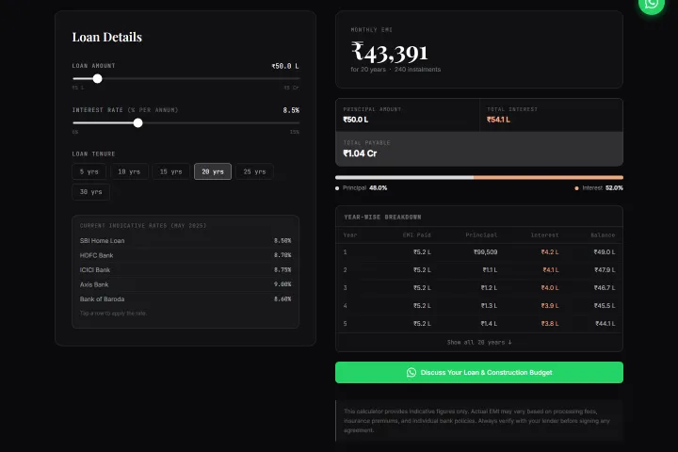Image resolution: width=678 pixels, height=452 pixels.
Task: Pick the 25 yrs loan tenure
Action: [254, 171]
